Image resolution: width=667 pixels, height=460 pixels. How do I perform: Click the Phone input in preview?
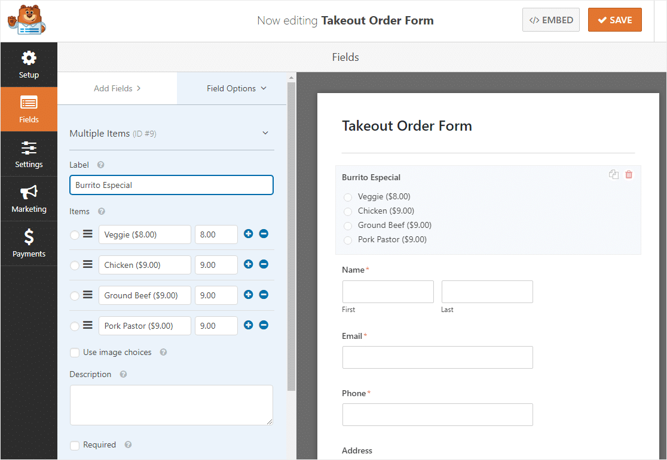point(437,415)
